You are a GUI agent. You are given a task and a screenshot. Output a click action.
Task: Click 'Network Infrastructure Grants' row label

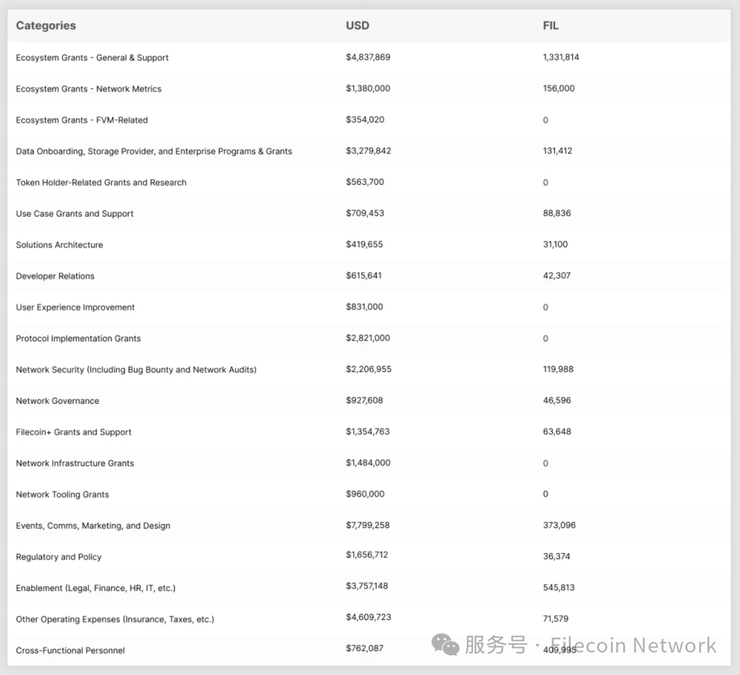pyautogui.click(x=75, y=463)
